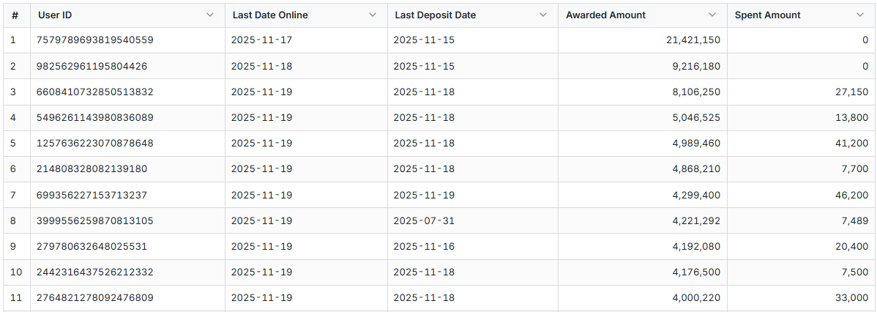Click row 2 last online date 2025-11-18

tap(261, 66)
